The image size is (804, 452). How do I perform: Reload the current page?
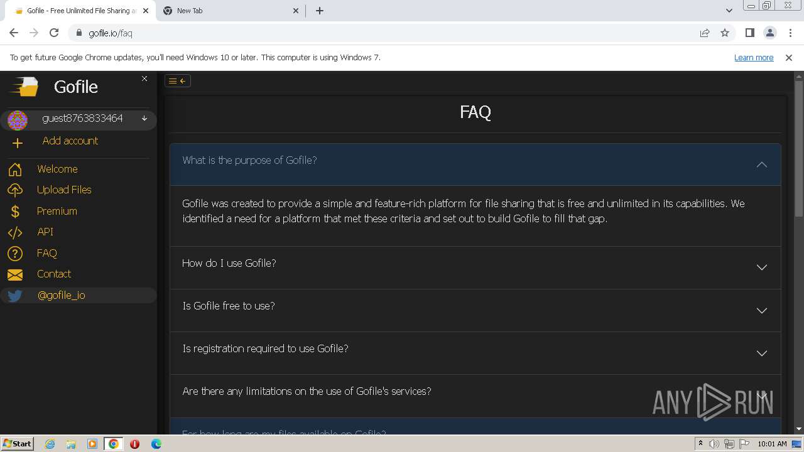click(x=54, y=33)
